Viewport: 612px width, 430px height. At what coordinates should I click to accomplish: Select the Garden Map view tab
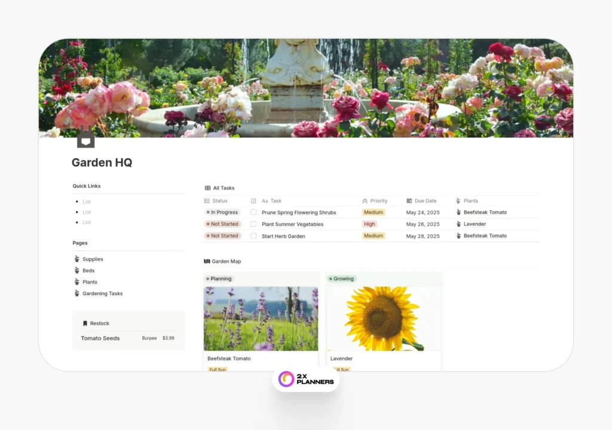pos(227,261)
